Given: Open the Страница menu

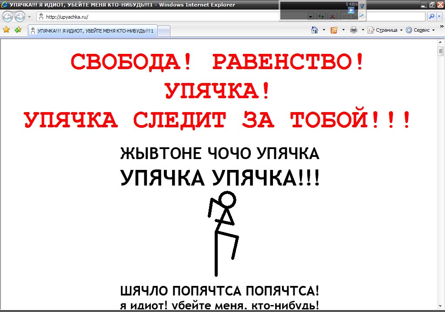Looking at the screenshot, I should 385,30.
